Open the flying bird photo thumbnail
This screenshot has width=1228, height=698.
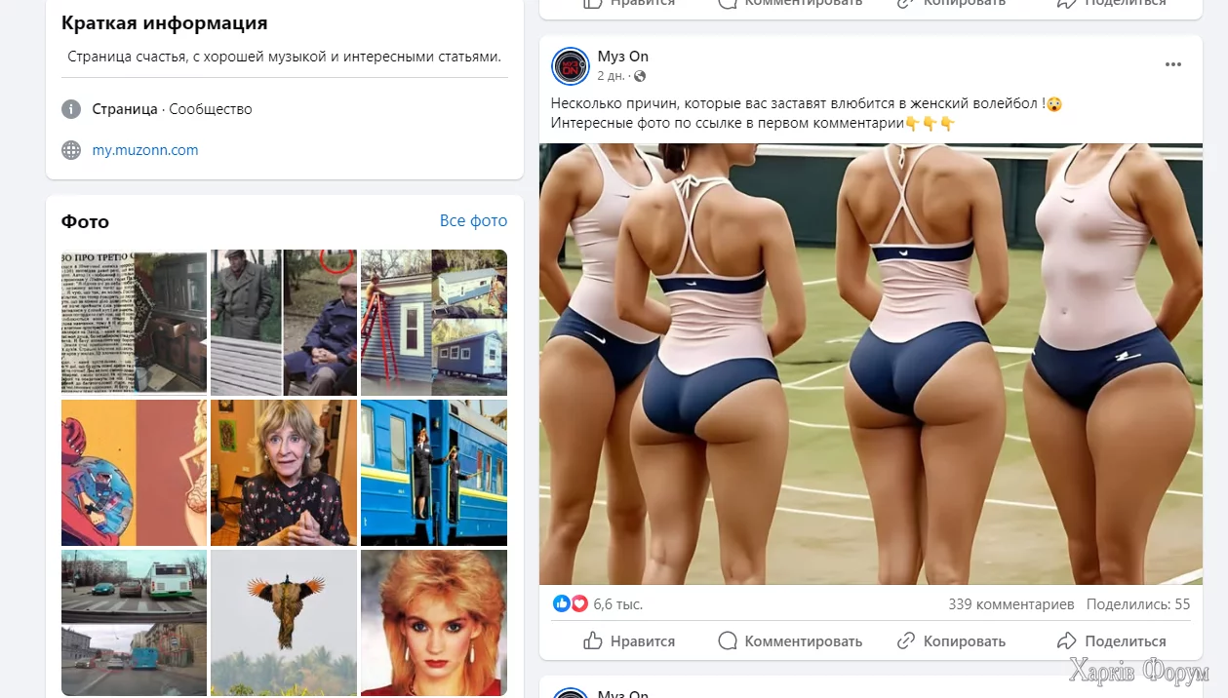[284, 623]
